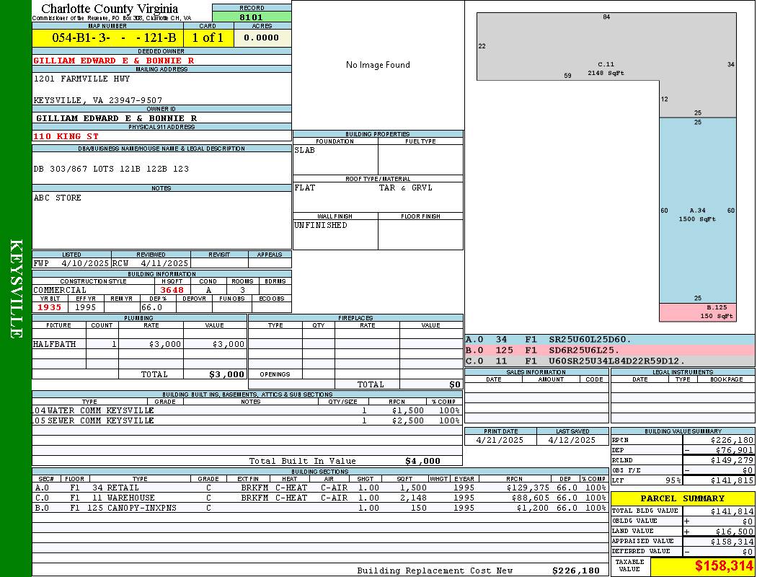Select the 110 KING ST physical address
Image resolution: width=757 pixels, height=577 pixels.
(x=66, y=136)
